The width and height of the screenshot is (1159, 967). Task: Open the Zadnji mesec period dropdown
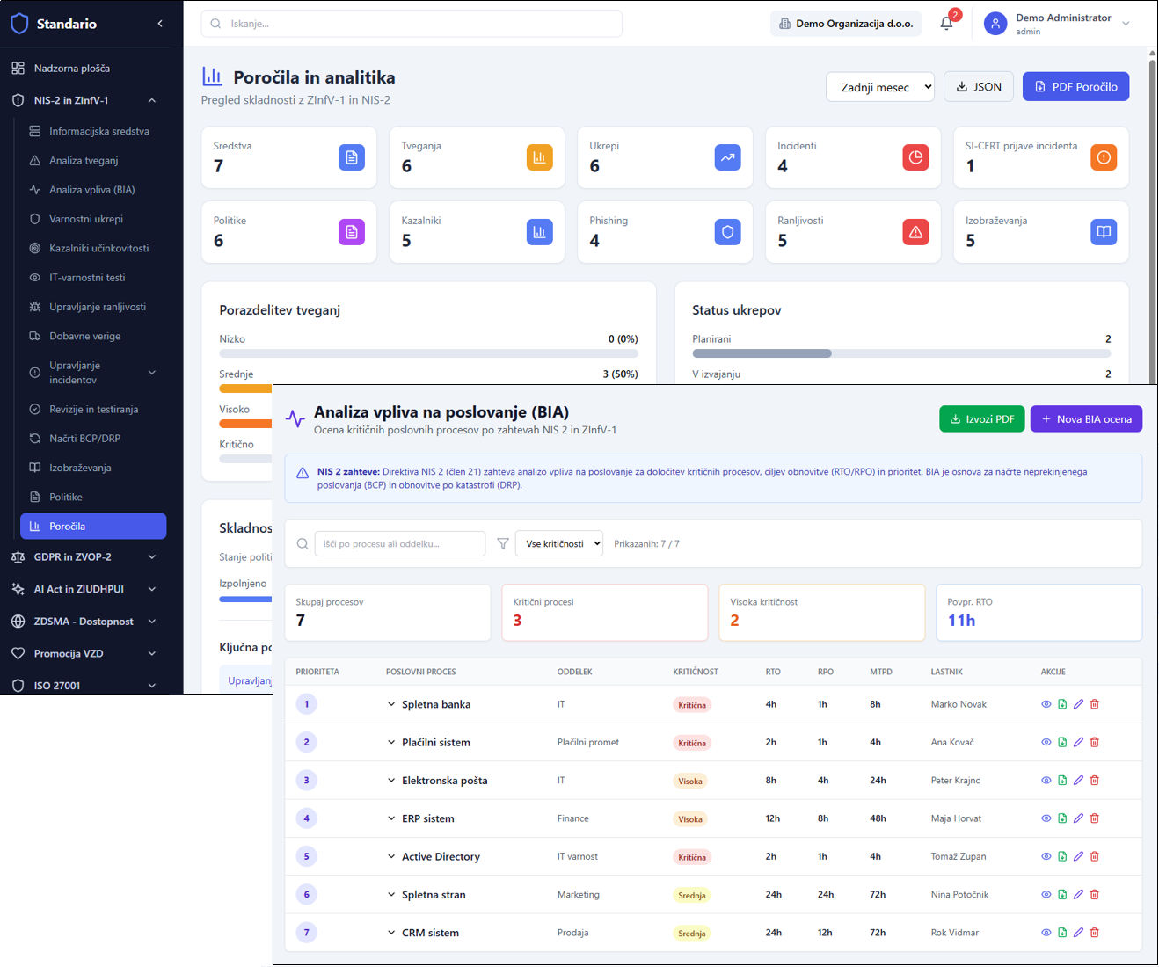click(x=880, y=87)
